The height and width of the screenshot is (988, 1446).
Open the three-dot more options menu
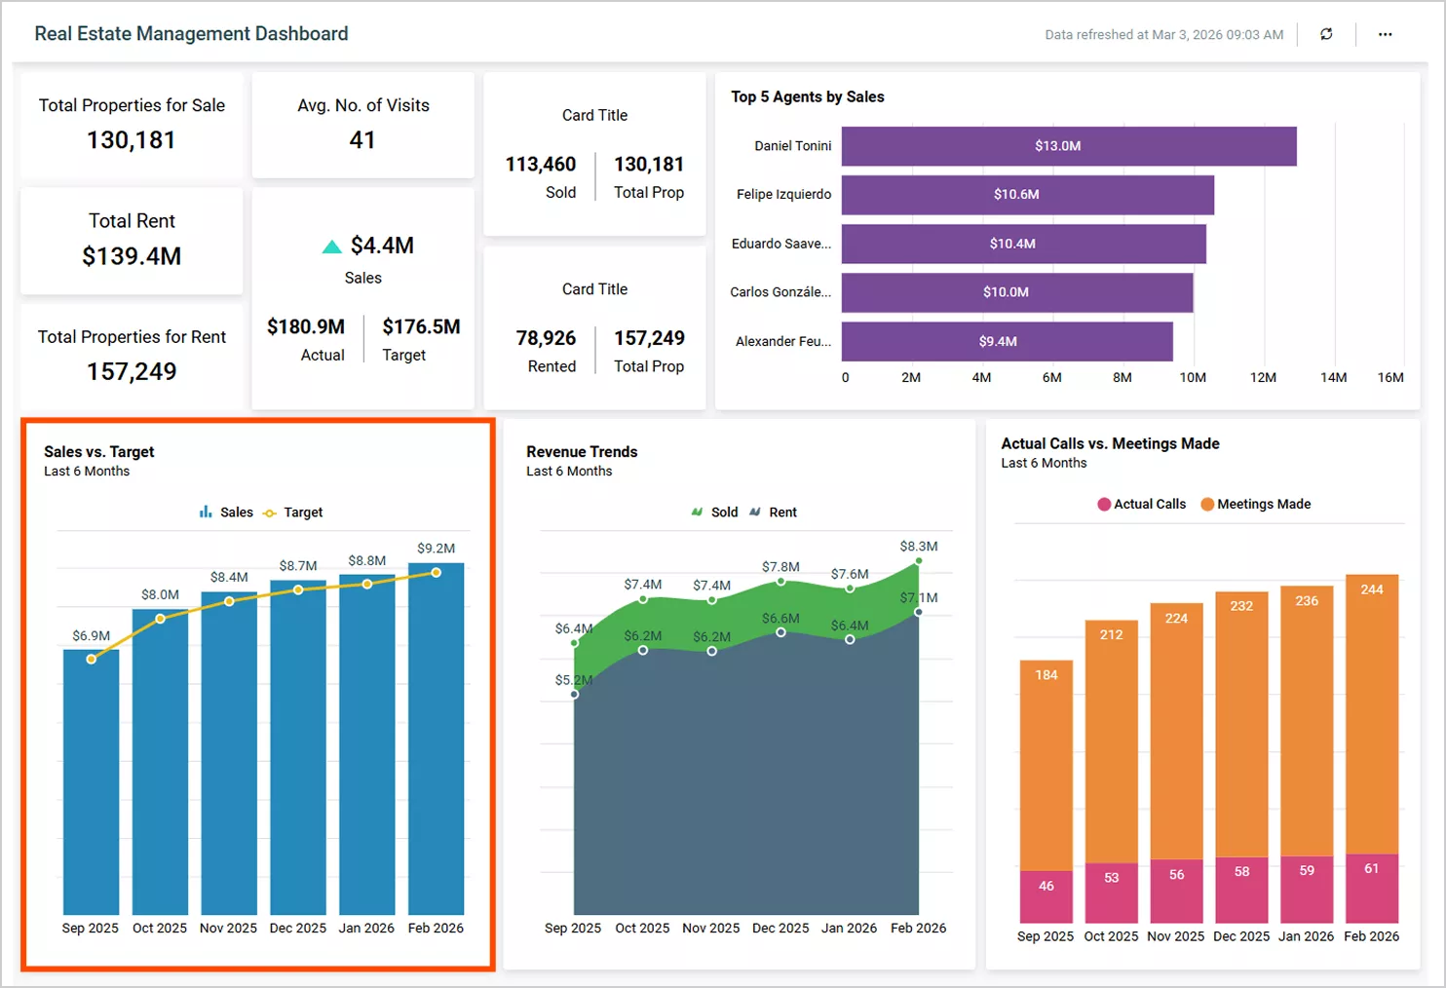coord(1385,34)
